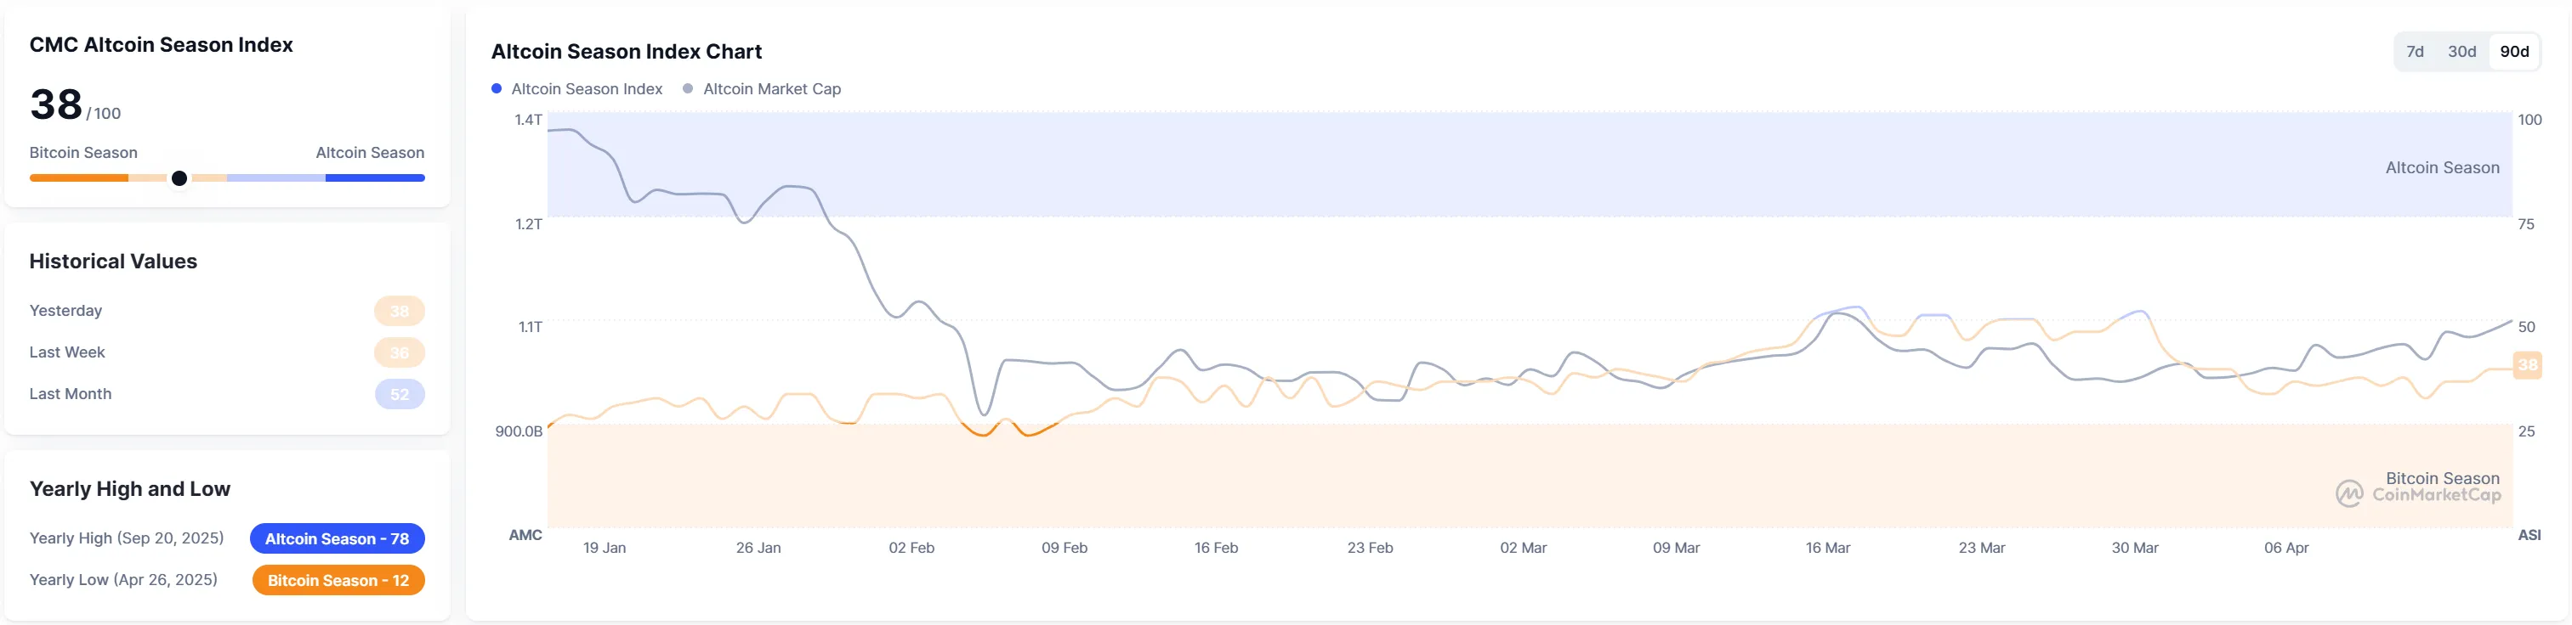Screen dimensions: 2572x625
Task: Click the Altcoin Season Index Chart title
Action: 626,52
